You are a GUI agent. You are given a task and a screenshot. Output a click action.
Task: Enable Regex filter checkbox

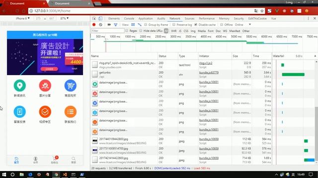pyautogui.click(x=127, y=31)
